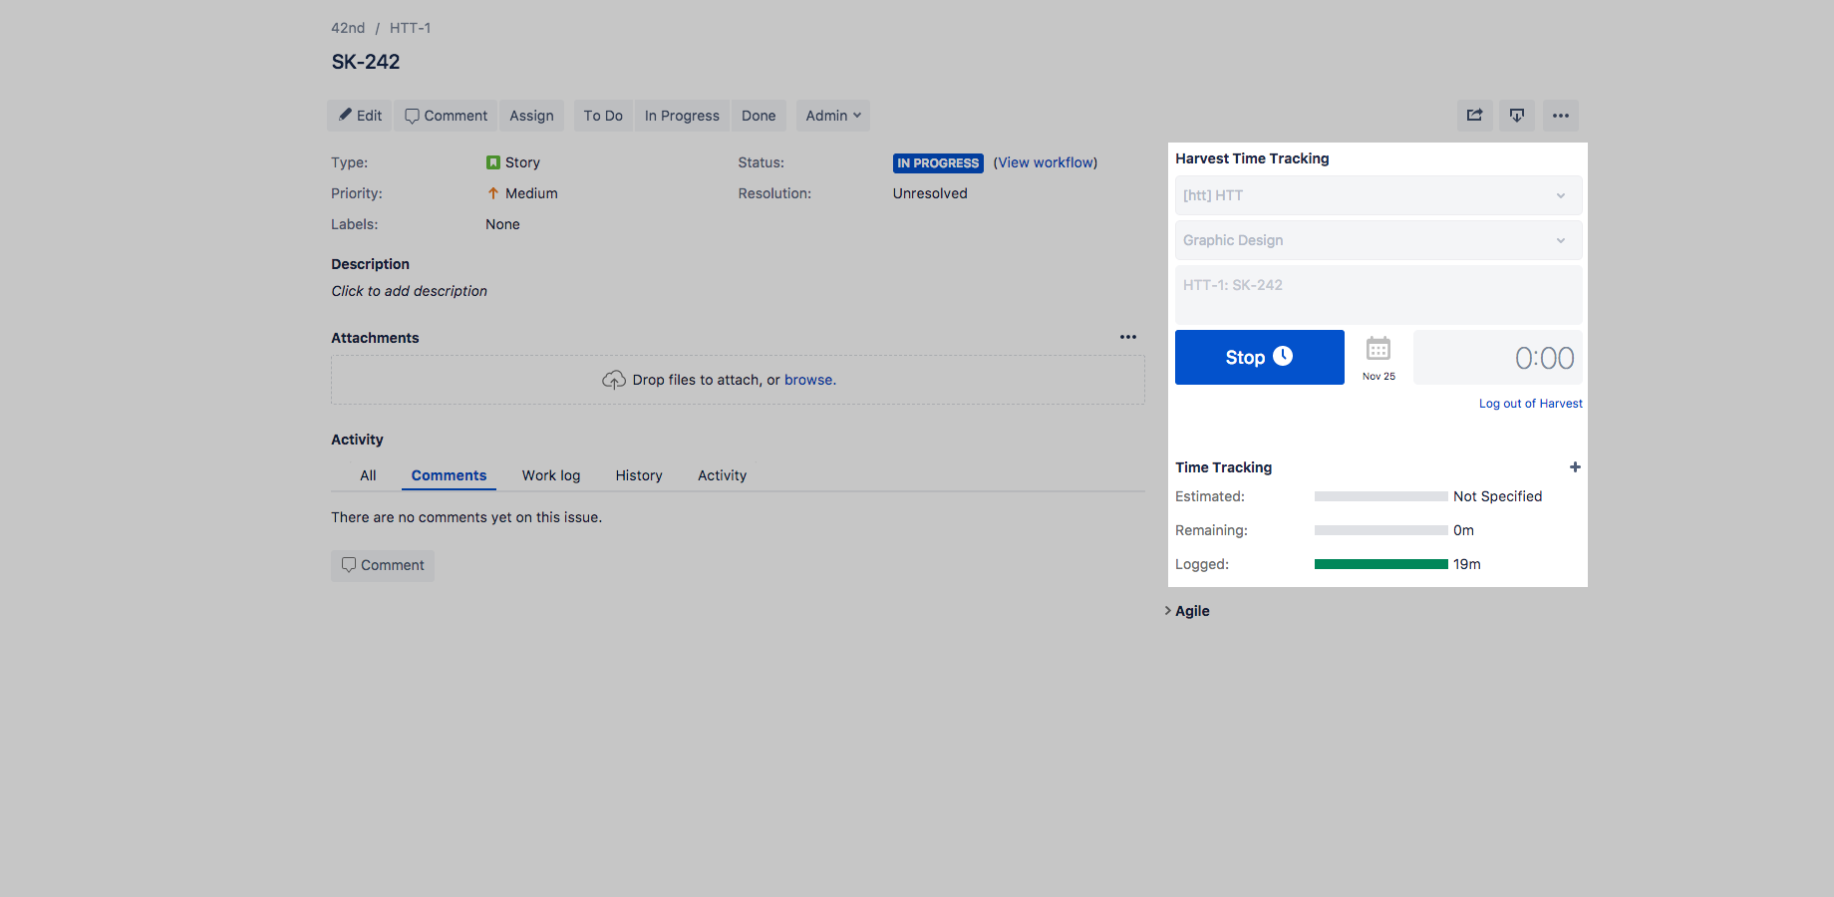The height and width of the screenshot is (897, 1834).
Task: Switch to the Work log tab
Action: [x=551, y=475]
